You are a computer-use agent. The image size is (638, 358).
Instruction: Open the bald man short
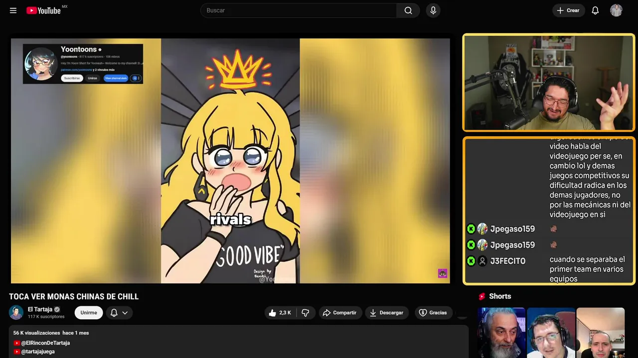(x=601, y=333)
